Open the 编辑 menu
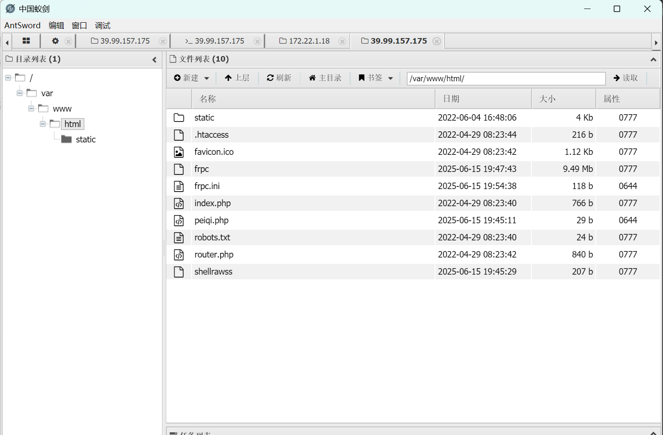 click(x=56, y=25)
